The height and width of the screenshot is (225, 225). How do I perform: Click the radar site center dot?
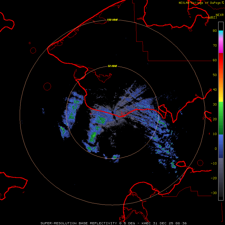point(112,112)
